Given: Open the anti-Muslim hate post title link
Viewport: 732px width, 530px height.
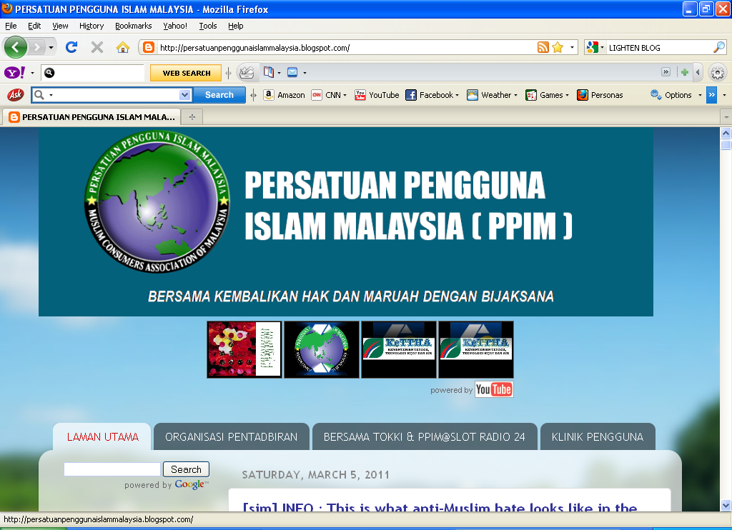Looking at the screenshot, I should 440,507.
